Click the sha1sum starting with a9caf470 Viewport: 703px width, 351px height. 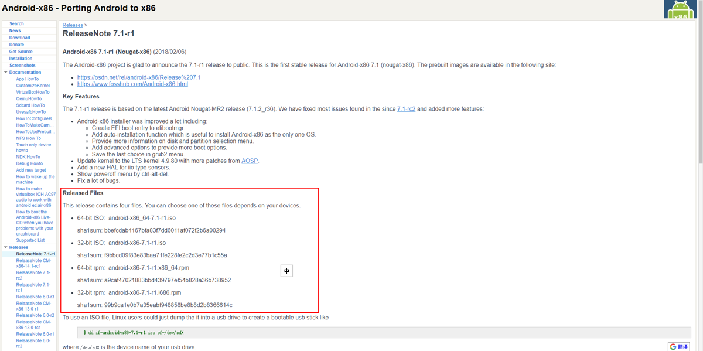coord(168,280)
